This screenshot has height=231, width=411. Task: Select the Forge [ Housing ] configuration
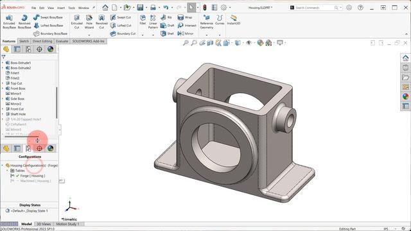(x=28, y=176)
